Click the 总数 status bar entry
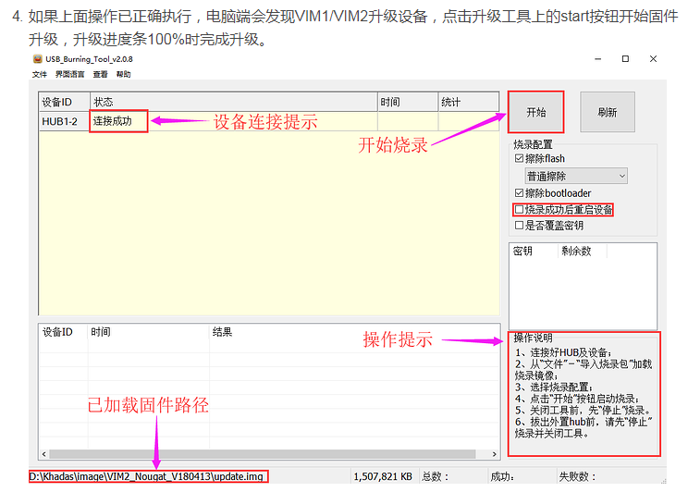 click(436, 476)
